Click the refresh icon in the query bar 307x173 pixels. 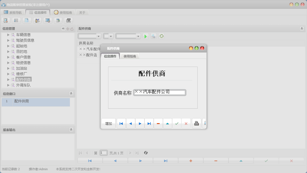(161, 36)
